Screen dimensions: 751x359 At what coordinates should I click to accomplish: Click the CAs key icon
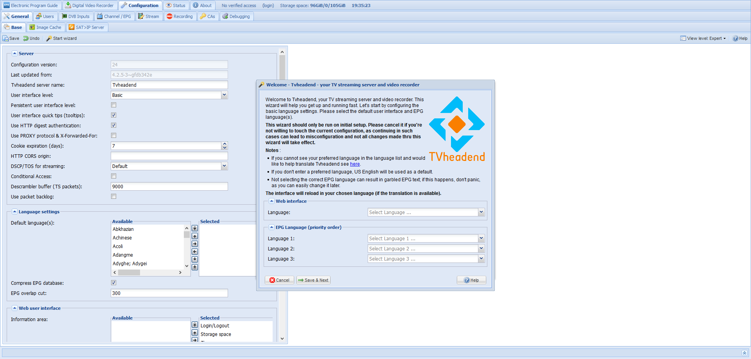coord(203,16)
